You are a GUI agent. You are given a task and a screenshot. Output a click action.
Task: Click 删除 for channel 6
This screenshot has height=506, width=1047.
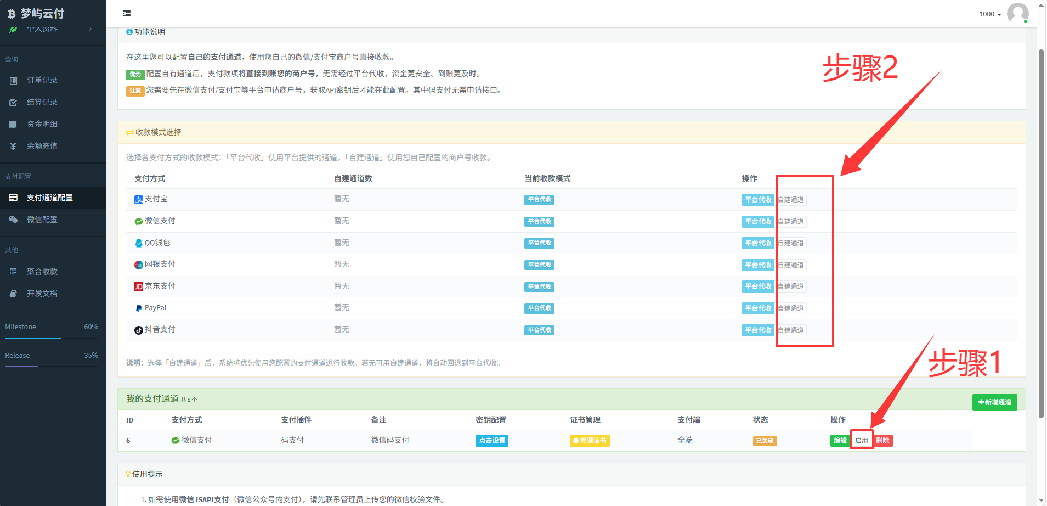coord(883,441)
